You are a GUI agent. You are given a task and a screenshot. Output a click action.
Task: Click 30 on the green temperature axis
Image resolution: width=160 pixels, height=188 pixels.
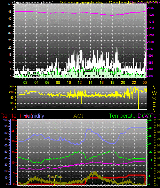(151, 136)
